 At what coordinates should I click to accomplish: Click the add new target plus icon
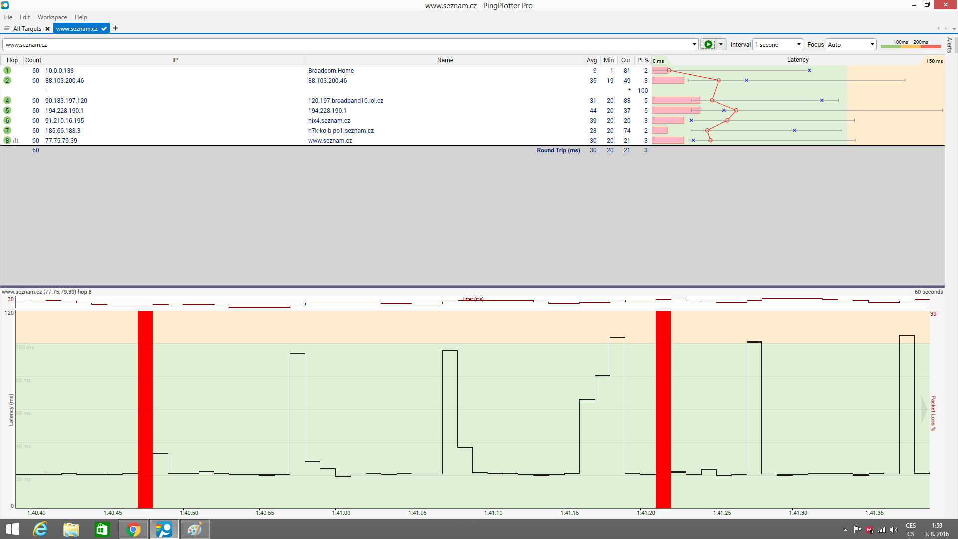(x=115, y=28)
